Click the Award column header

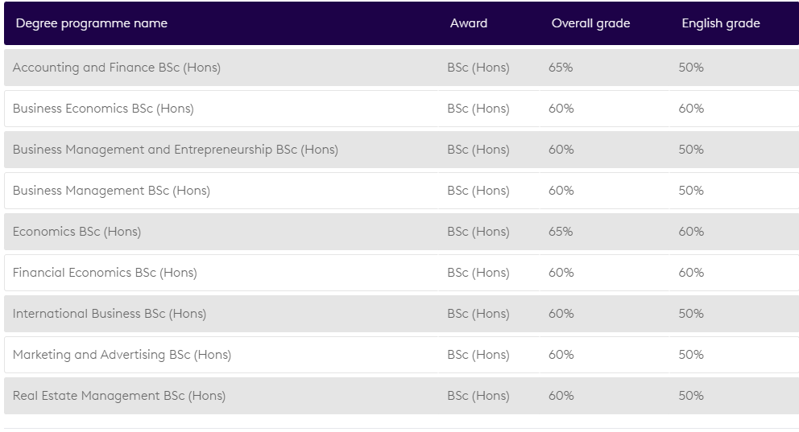[469, 23]
